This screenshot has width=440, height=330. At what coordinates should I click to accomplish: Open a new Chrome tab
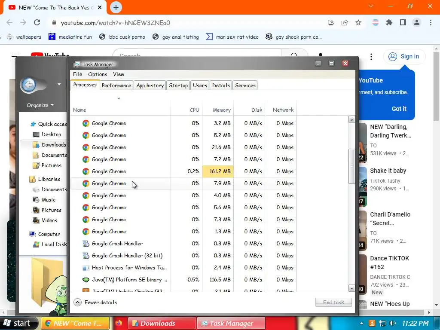point(116,7)
